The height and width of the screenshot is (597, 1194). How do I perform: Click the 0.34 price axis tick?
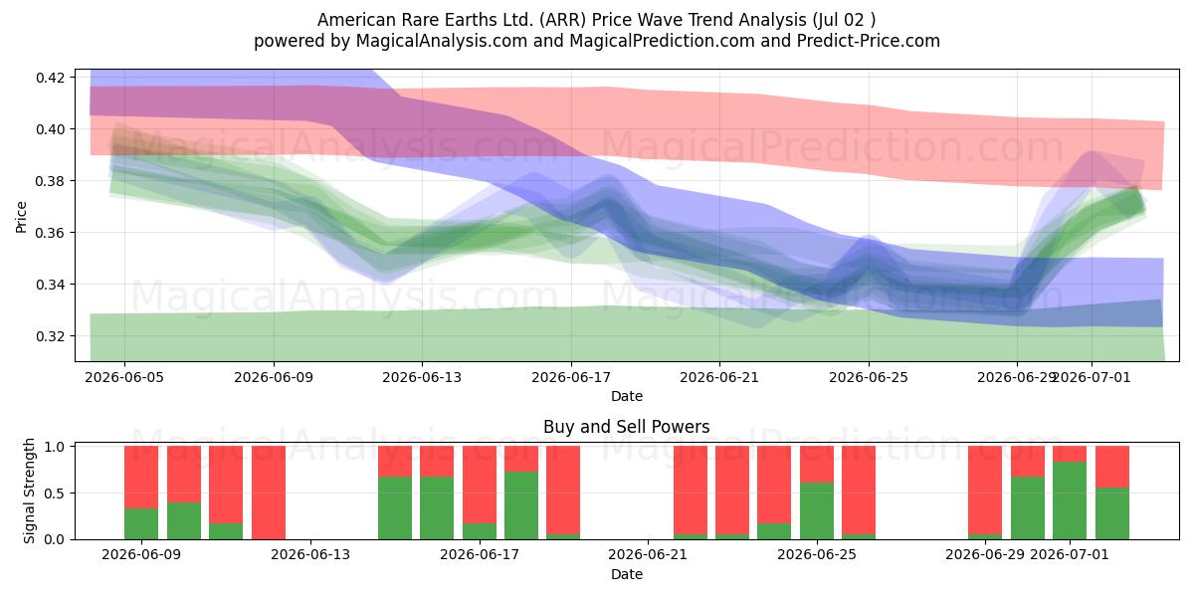pyautogui.click(x=51, y=285)
